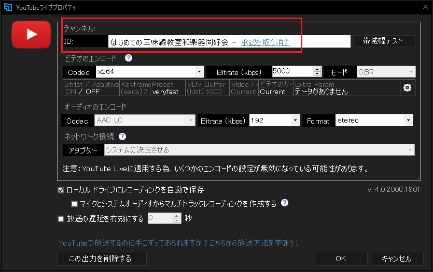Click the Preset veryfast cell

point(167,88)
